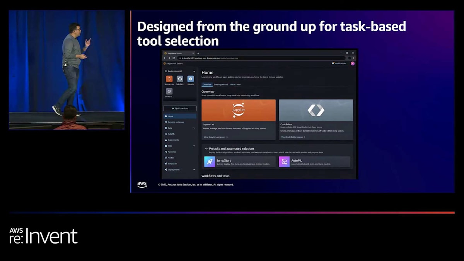
Task: Open a new browser tab
Action: click(198, 53)
